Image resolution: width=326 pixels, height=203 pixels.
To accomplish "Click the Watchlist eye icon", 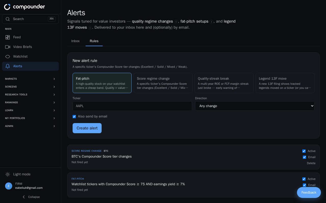I will (x=8, y=57).
